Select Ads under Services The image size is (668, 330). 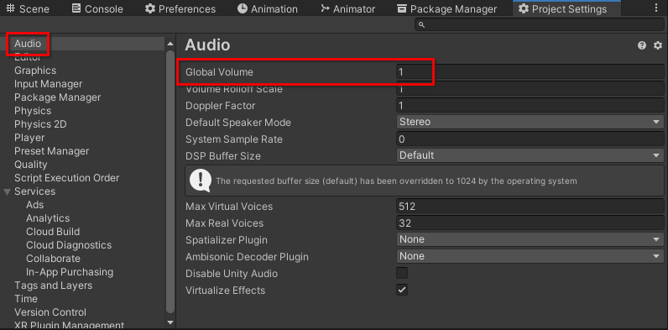pyautogui.click(x=35, y=205)
